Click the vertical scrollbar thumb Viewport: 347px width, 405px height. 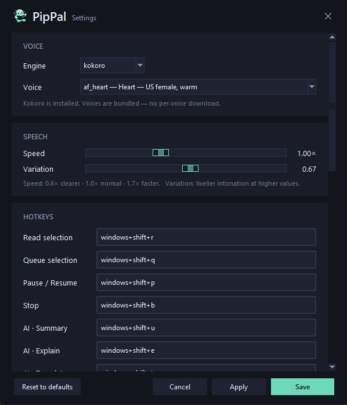click(x=332, y=106)
